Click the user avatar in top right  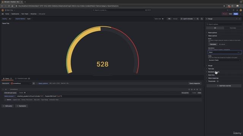click(241, 10)
